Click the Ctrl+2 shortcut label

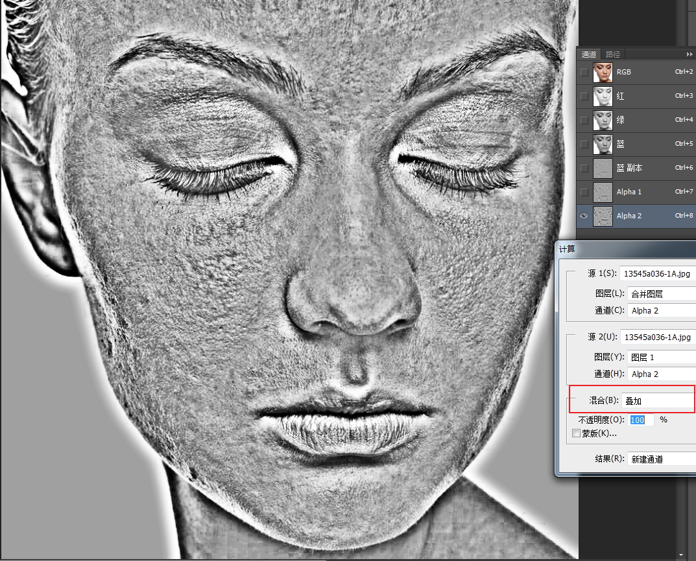point(684,72)
